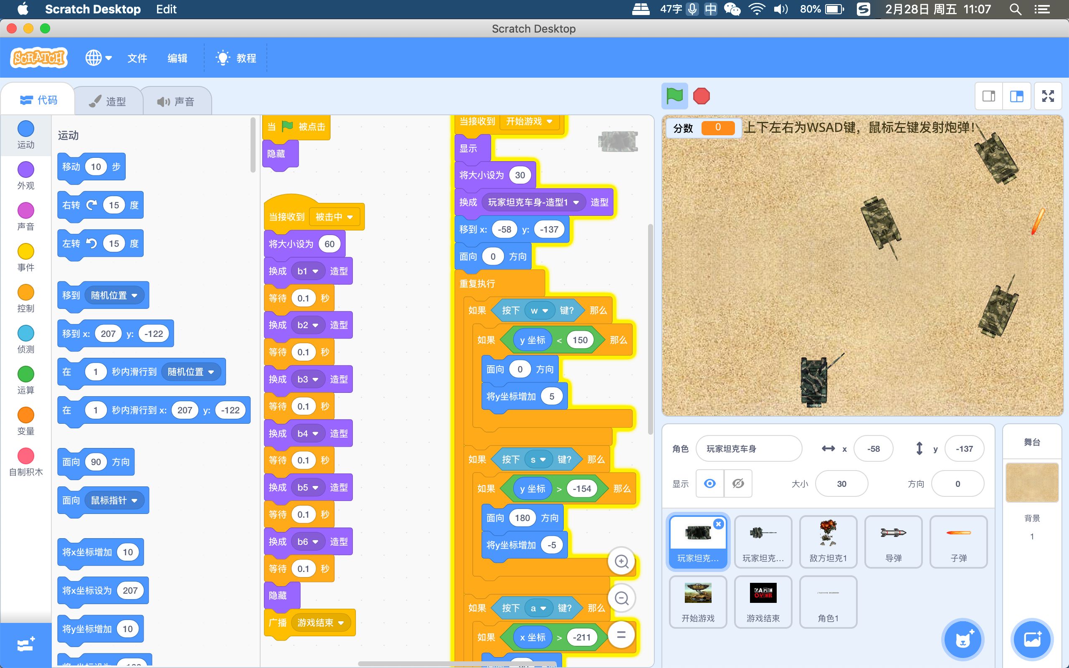Open the 文件 (File) menu
This screenshot has width=1069, height=668.
click(137, 58)
